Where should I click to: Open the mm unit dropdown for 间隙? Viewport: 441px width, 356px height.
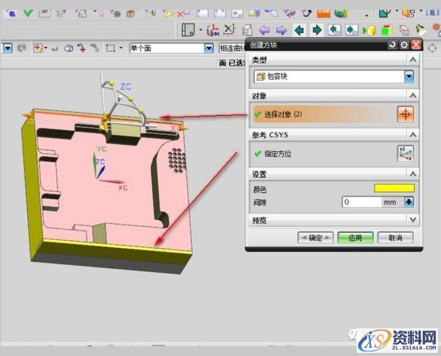409,202
